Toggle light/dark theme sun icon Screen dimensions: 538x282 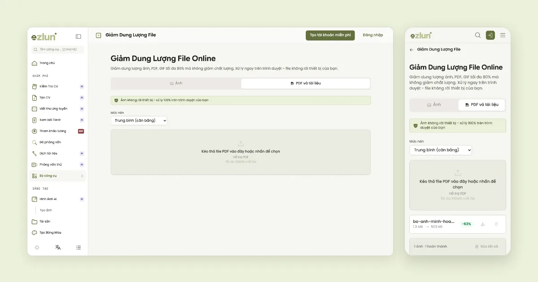[37, 247]
